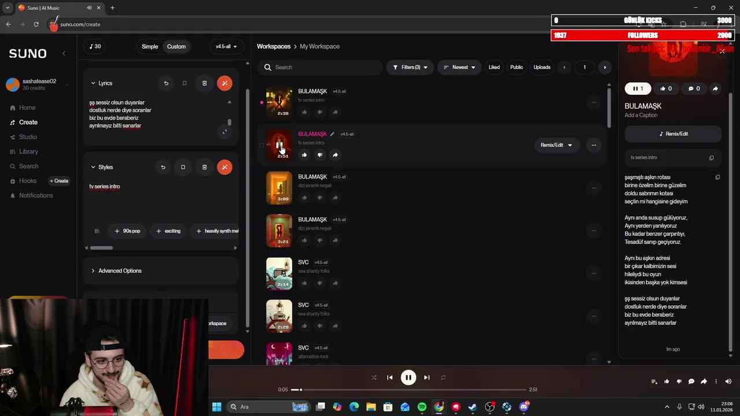Viewport: 740px width, 416px height.
Task: Open the Newest sort dropdown
Action: pyautogui.click(x=459, y=68)
